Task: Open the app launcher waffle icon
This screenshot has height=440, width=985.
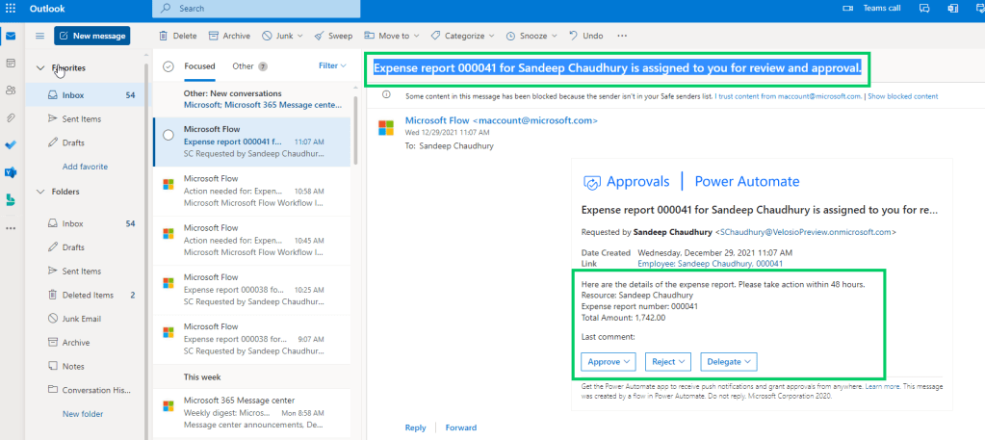Action: pyautogui.click(x=11, y=8)
